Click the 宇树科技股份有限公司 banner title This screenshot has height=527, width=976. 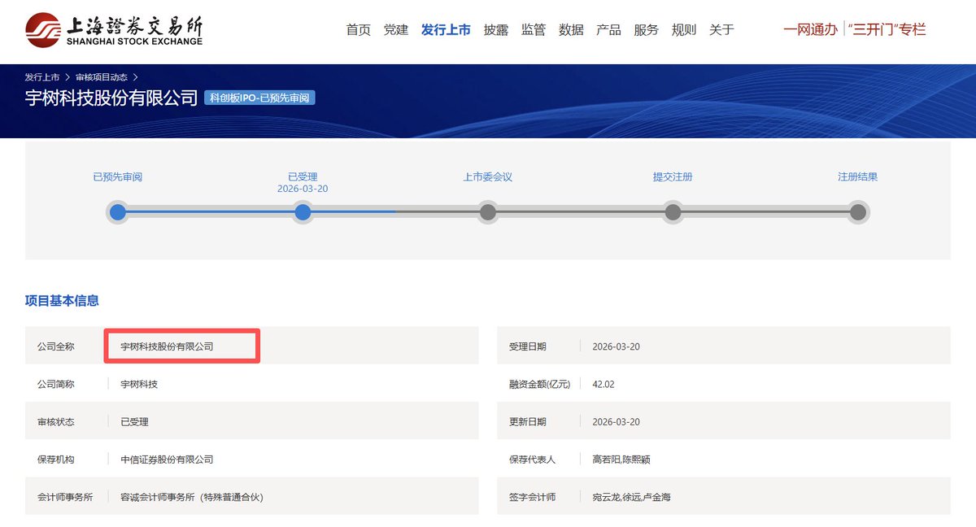(111, 98)
